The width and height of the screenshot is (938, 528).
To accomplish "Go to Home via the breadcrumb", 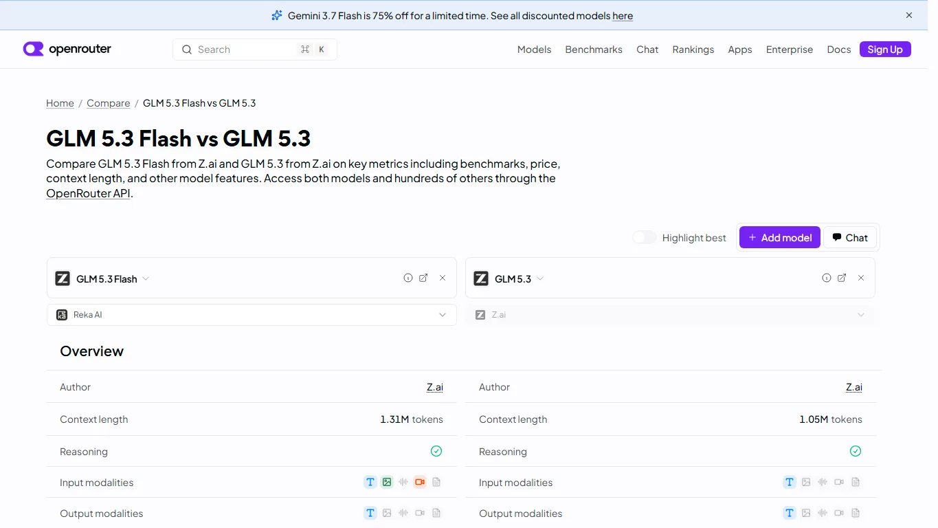I will coord(60,103).
